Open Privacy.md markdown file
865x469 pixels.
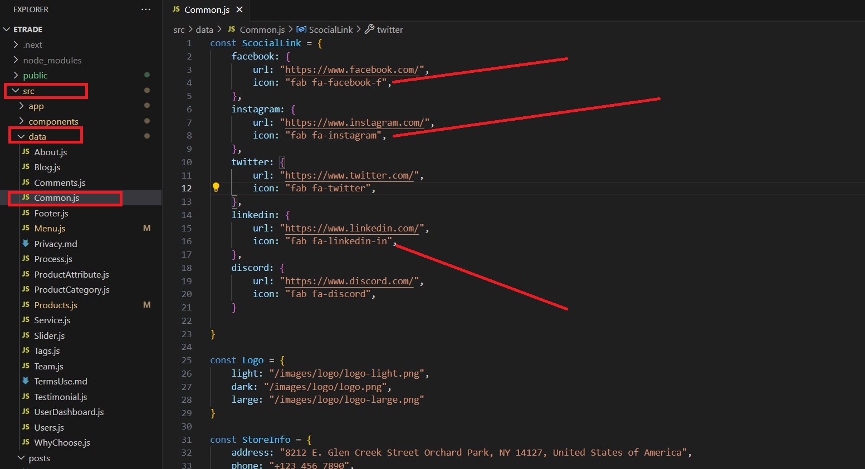[55, 244]
